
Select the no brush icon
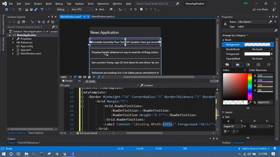[x=227, y=65]
